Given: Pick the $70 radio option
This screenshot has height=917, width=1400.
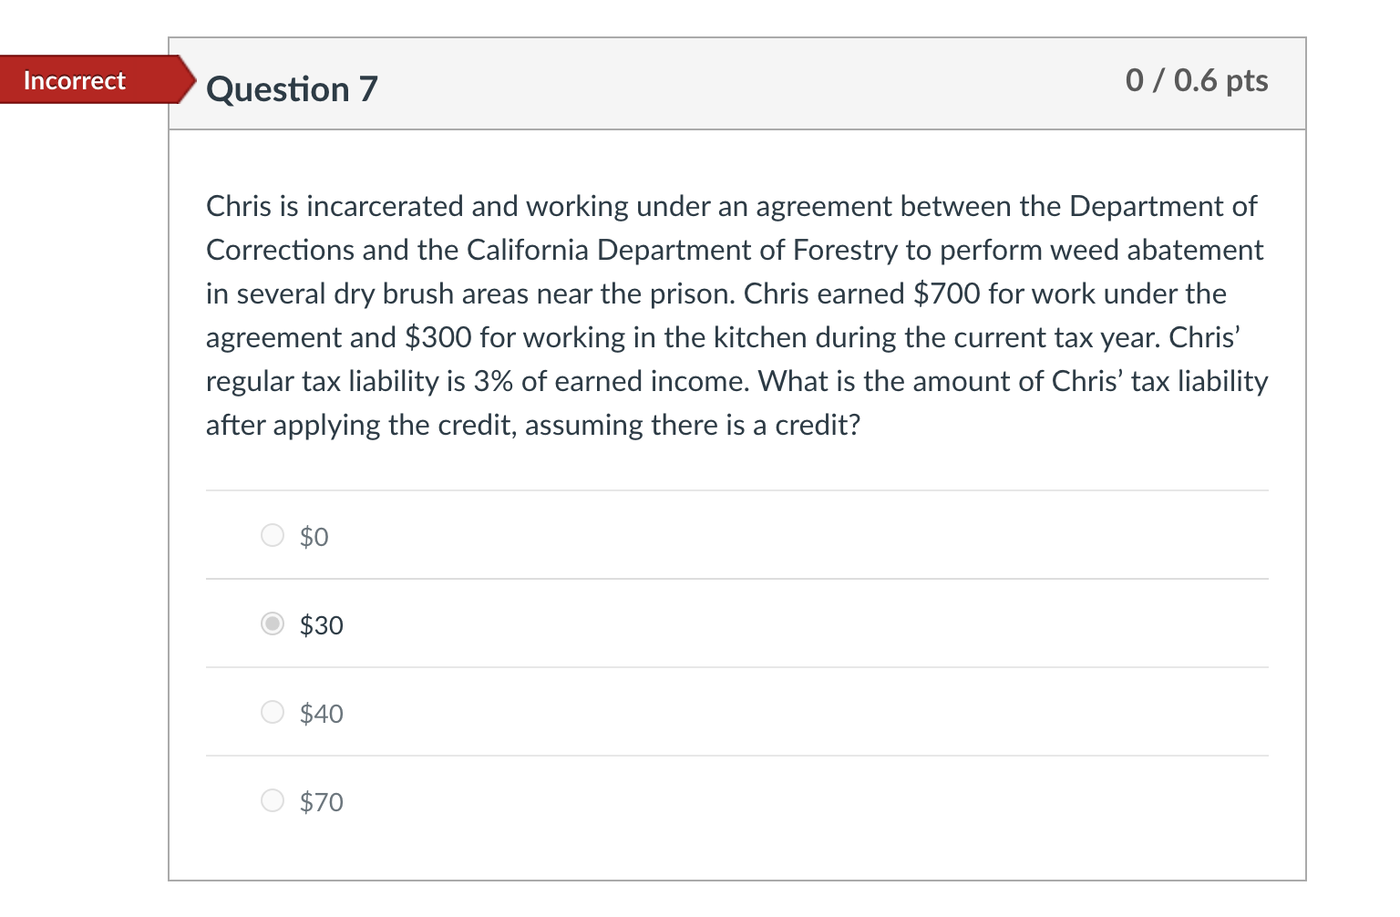Looking at the screenshot, I should pyautogui.click(x=273, y=800).
